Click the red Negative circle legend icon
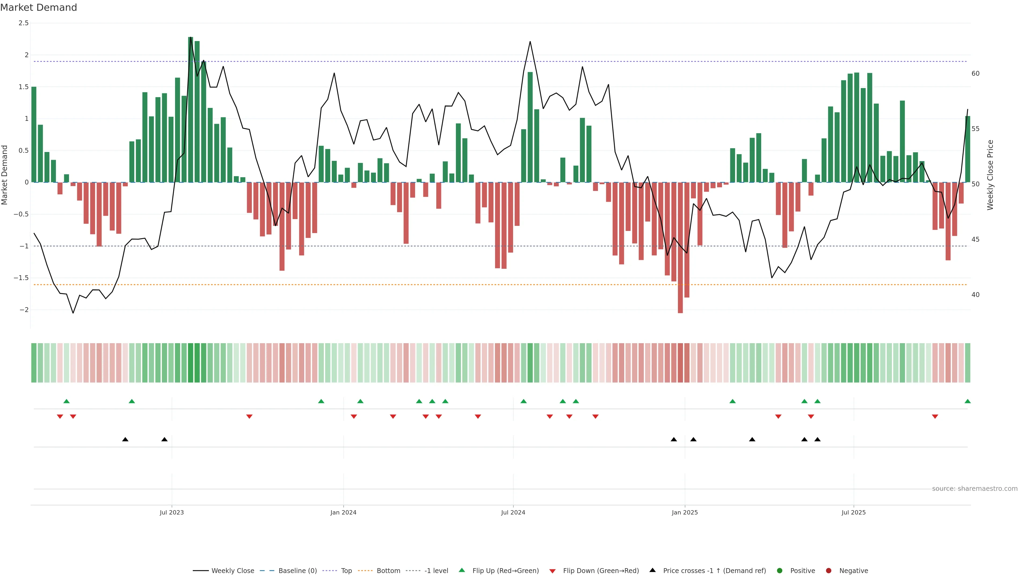 tap(829, 571)
